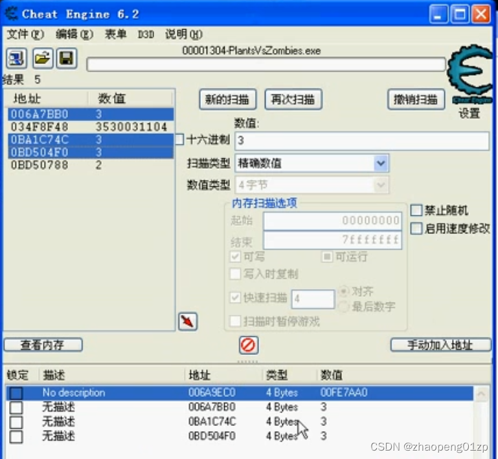Toggle lock checkbox for No description row

(x=16, y=393)
